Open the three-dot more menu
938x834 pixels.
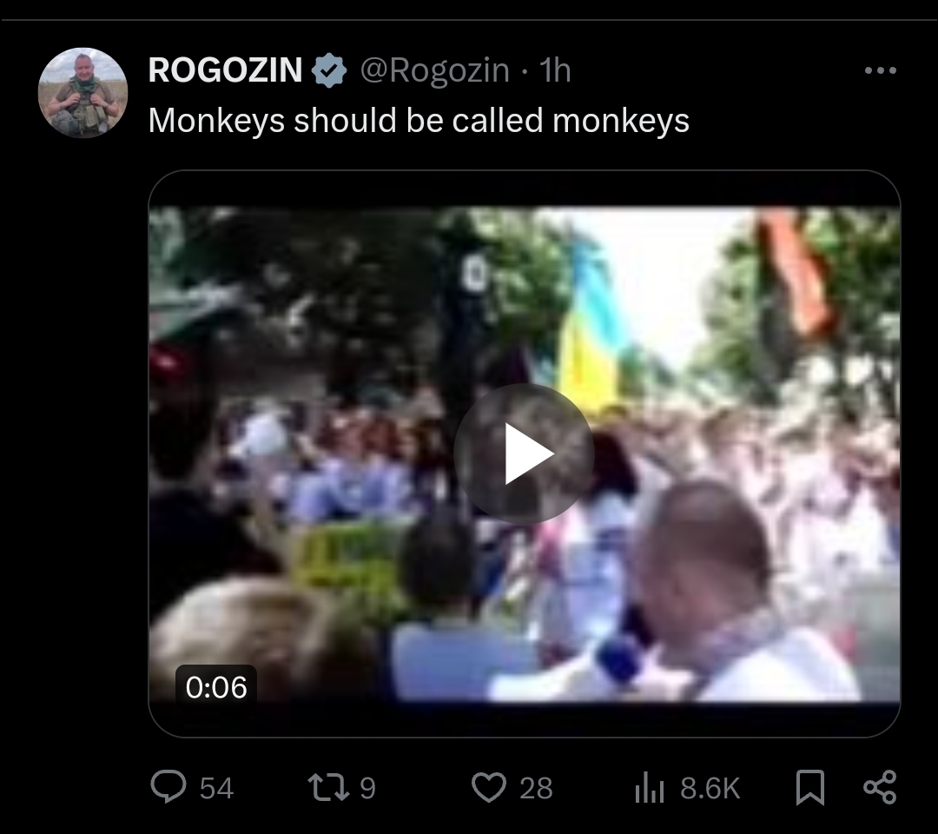pyautogui.click(x=881, y=70)
